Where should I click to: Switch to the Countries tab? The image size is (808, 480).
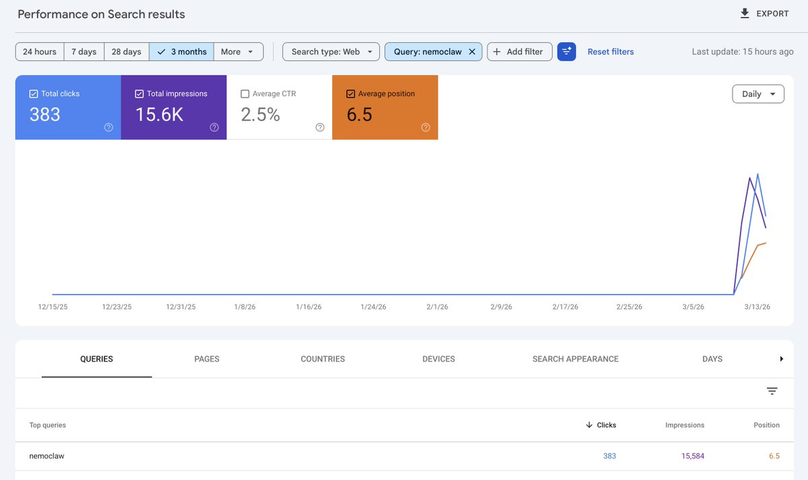click(x=323, y=359)
